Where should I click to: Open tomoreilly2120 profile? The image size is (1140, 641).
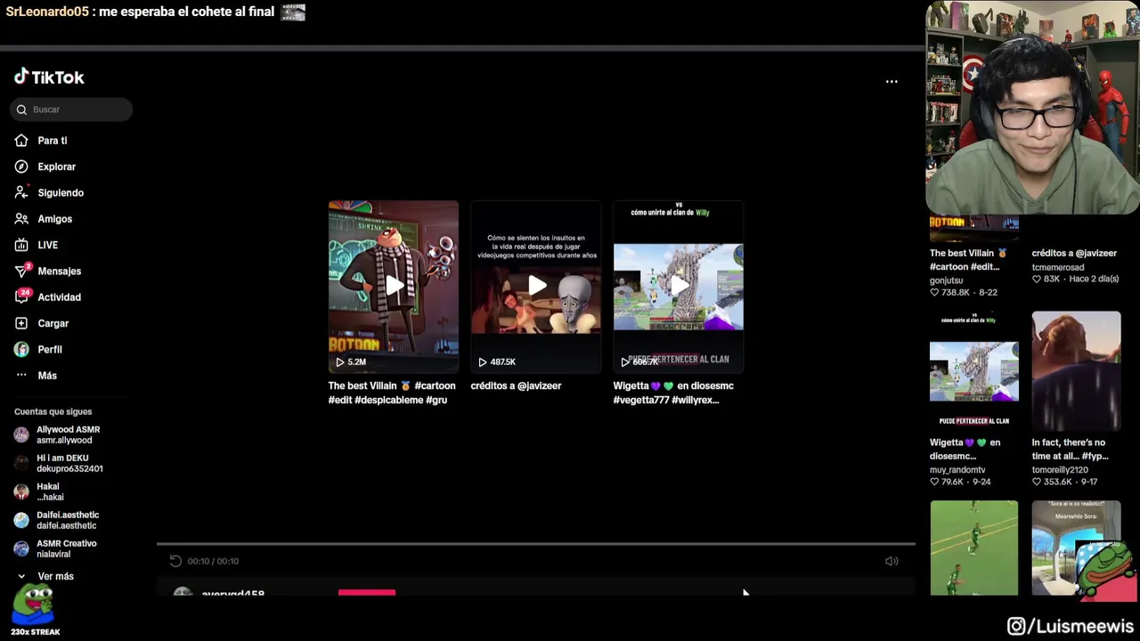pyautogui.click(x=1060, y=469)
